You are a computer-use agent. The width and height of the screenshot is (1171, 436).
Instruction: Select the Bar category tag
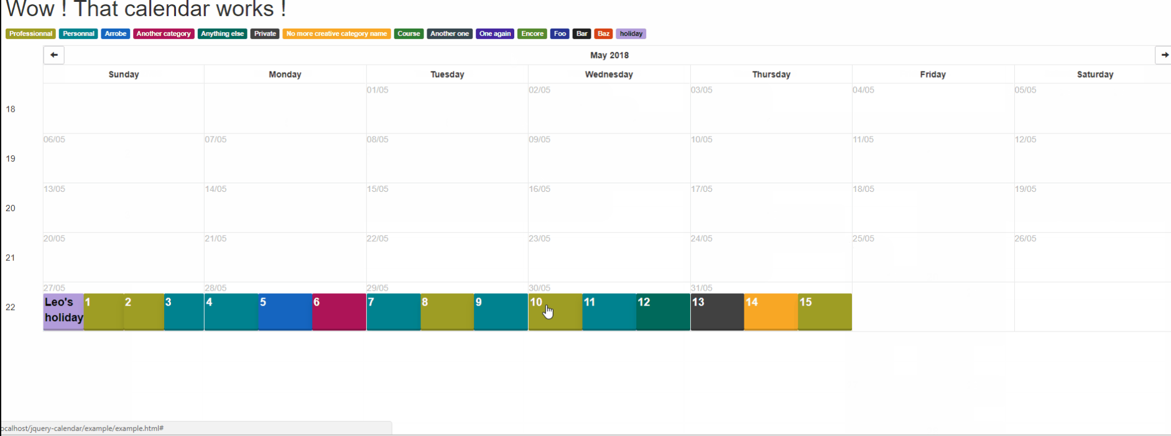point(581,34)
